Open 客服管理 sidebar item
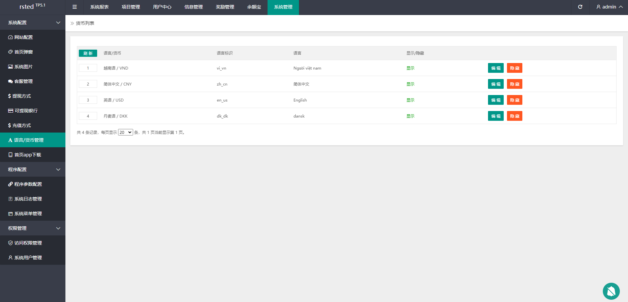628x302 pixels. tap(24, 81)
